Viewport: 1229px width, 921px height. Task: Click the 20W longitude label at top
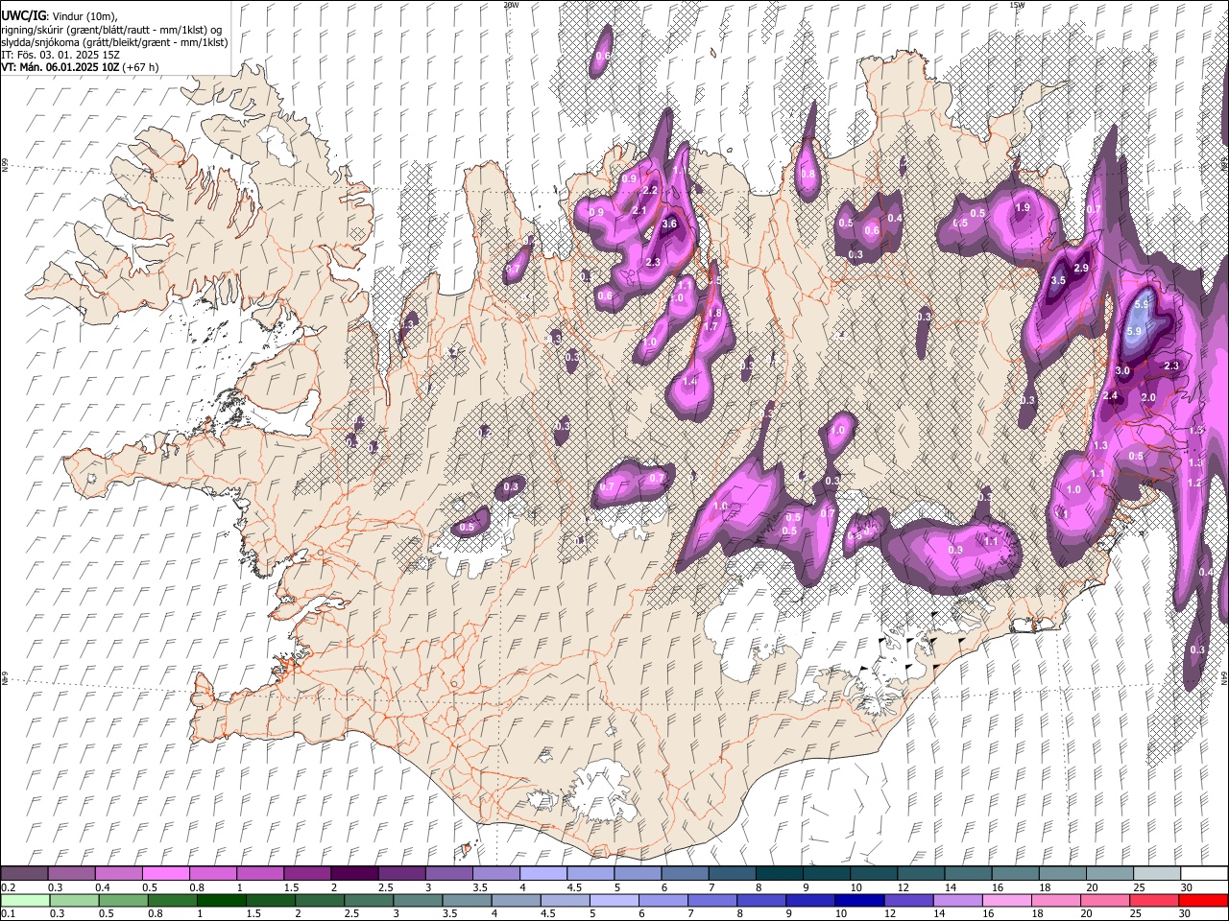pos(511,5)
